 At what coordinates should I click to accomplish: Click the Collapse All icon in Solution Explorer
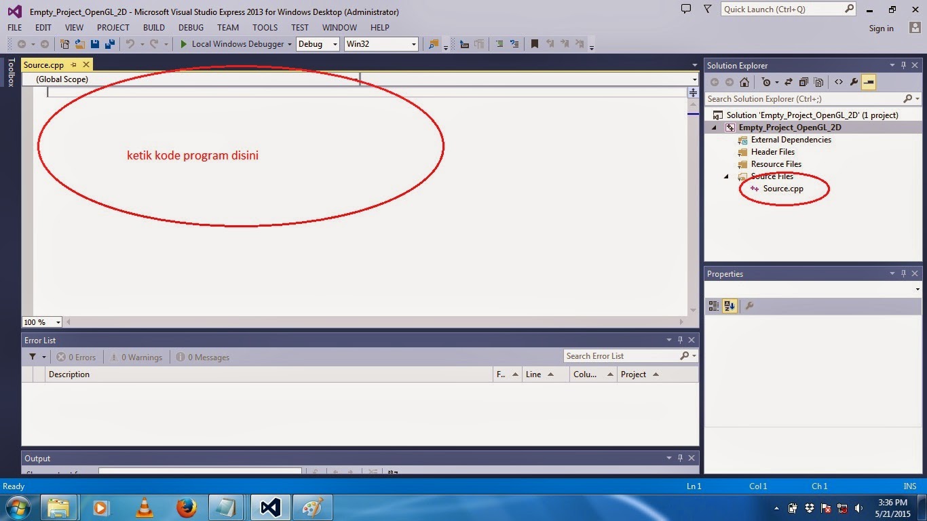click(803, 82)
